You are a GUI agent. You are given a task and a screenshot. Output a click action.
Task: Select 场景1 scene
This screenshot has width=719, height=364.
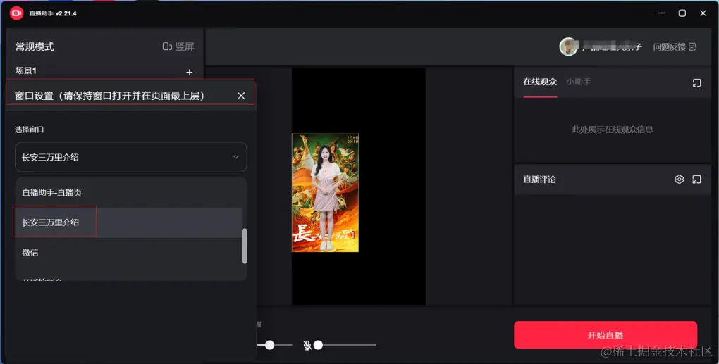25,70
